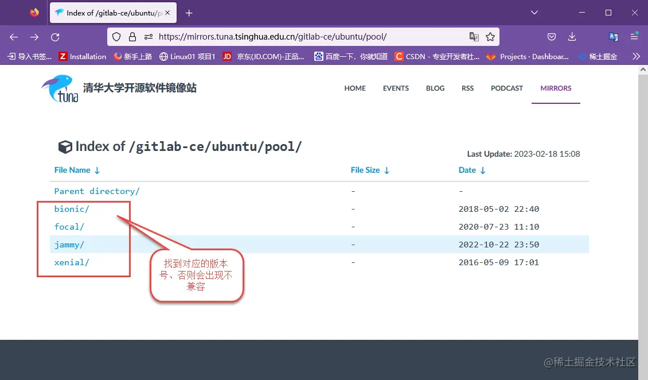Open the site permissions icon in the address bar

point(149,37)
